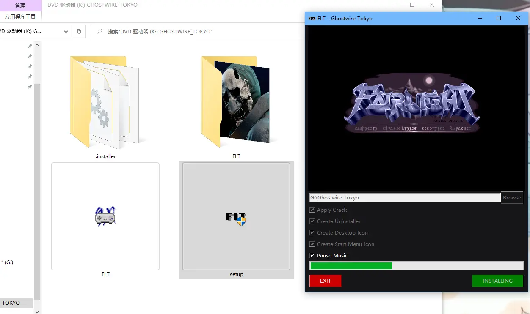
Task: Click the .installer folder name label
Action: tap(105, 156)
